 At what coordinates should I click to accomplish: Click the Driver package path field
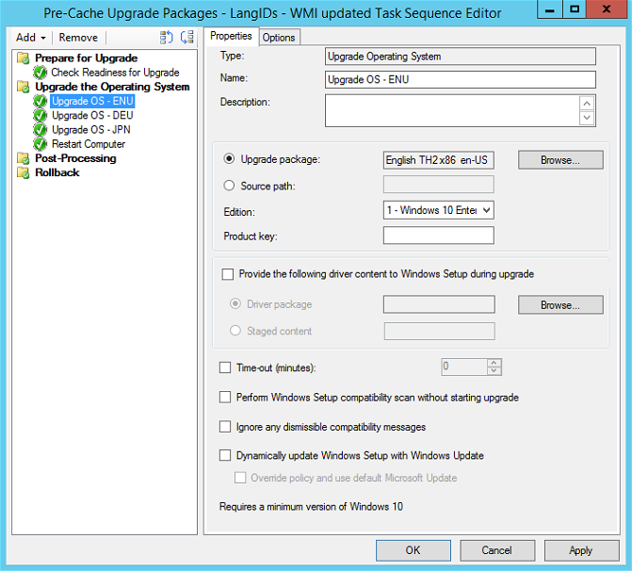[x=439, y=304]
